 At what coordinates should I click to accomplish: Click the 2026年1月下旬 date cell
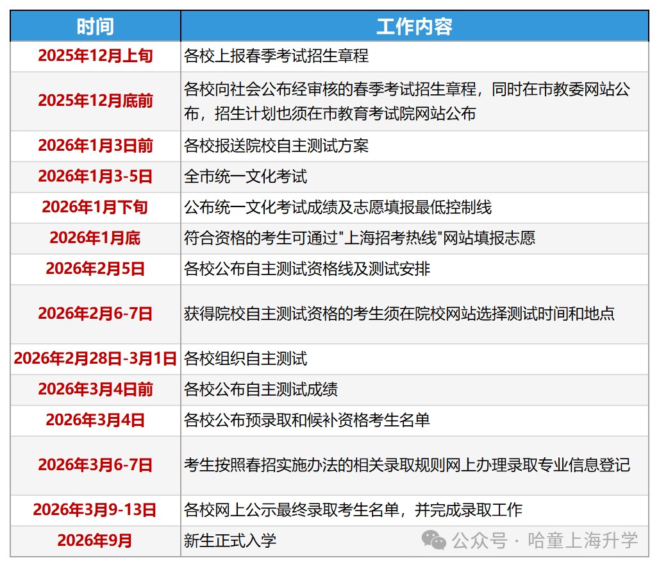click(96, 208)
